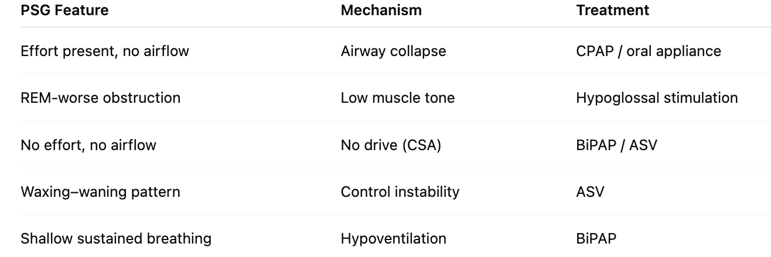This screenshot has height=257, width=771.
Task: Select the Treatment column header
Action: (x=612, y=10)
